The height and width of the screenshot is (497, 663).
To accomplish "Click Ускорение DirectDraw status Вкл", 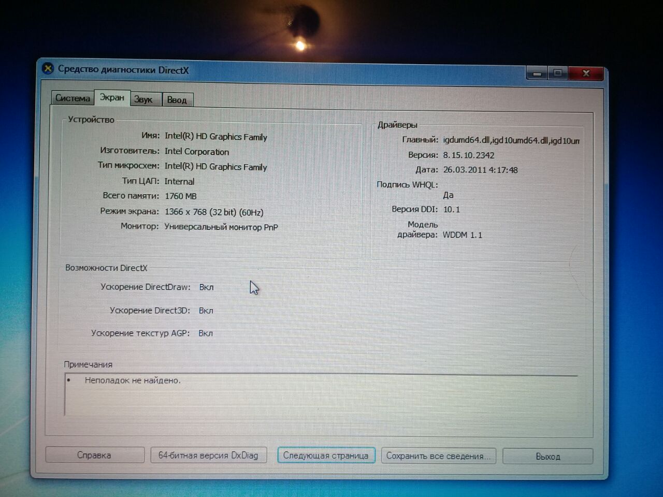I will [x=206, y=287].
